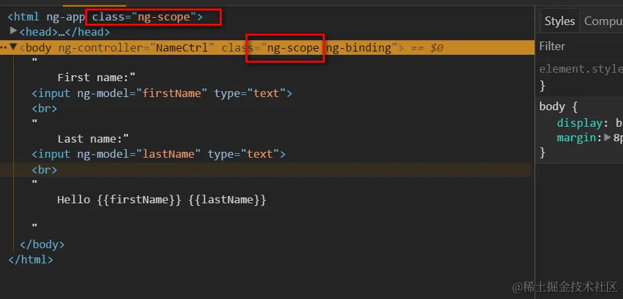Click the body selector in Styles
This screenshot has width=623, height=299.
[552, 106]
